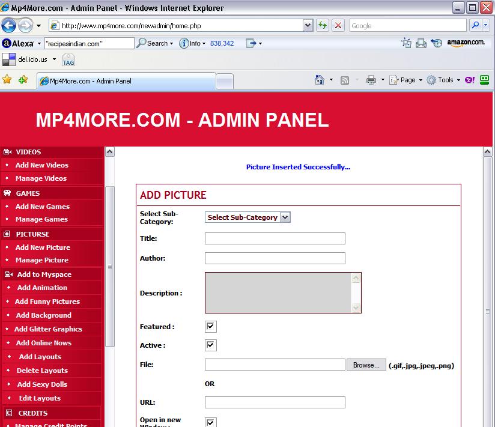The height and width of the screenshot is (427, 495).
Task: Click the del.icio.us icon
Action: pos(9,59)
